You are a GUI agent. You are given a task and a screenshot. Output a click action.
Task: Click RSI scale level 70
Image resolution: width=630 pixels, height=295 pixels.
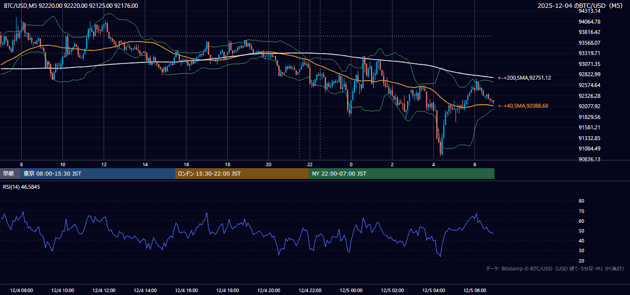point(581,211)
